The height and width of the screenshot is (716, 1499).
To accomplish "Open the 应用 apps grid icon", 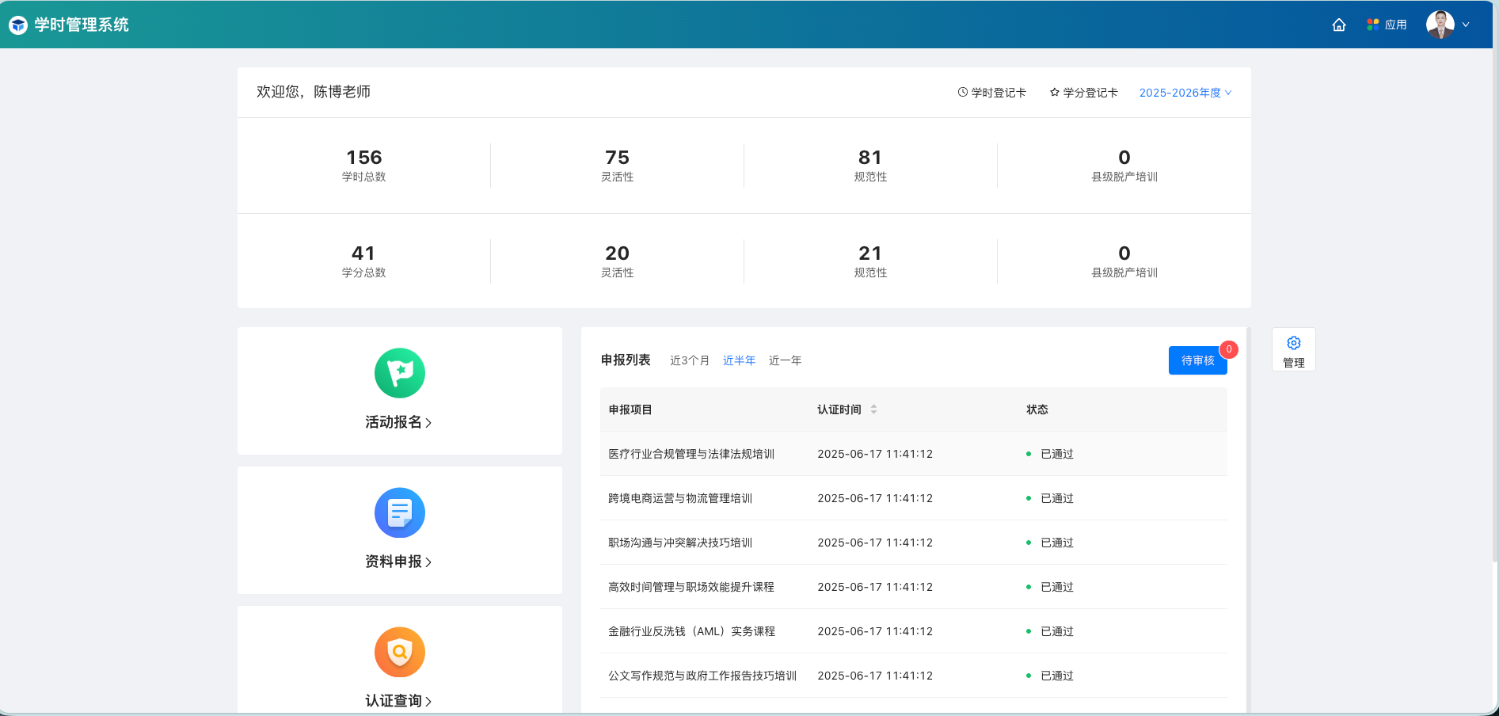I will point(1373,25).
